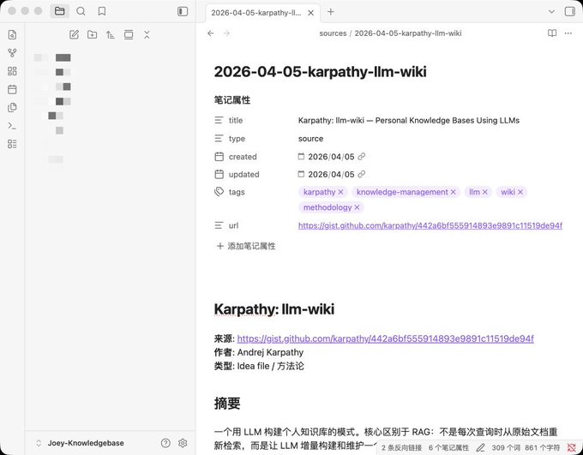Open the file explorer pane
The image size is (583, 455).
coord(59,11)
